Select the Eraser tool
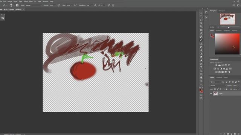Viewport: 241px width, 135px height. coord(201,50)
